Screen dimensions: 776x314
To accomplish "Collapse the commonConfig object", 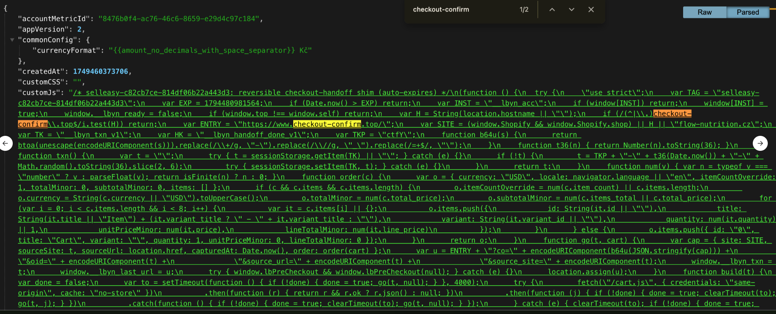I will 12,40.
